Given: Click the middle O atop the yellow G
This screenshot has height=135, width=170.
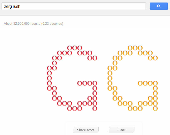Looking at the screenshot, I should 135,48.
